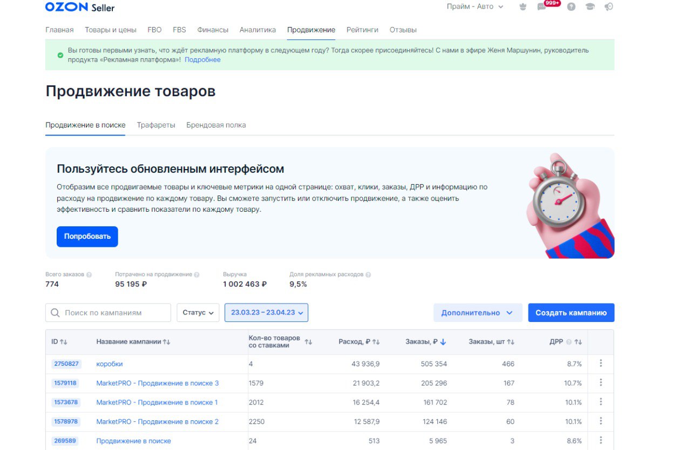Open the three-dot menu for коробки campaign
This screenshot has width=691, height=450.
tap(601, 364)
